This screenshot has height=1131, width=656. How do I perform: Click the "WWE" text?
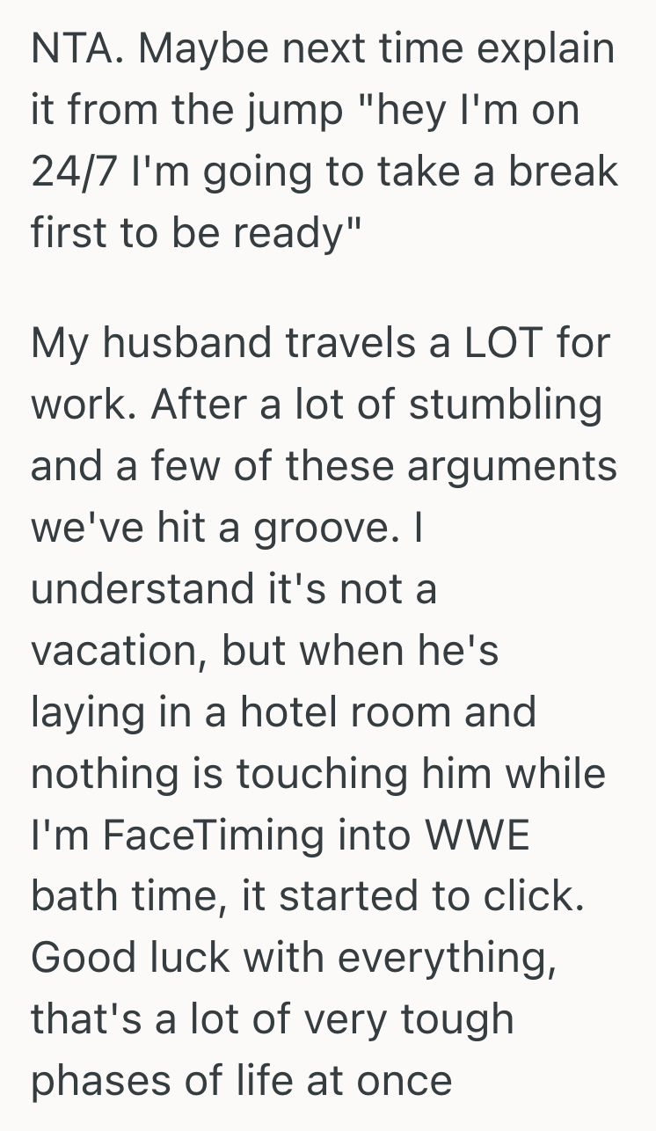coord(477,832)
